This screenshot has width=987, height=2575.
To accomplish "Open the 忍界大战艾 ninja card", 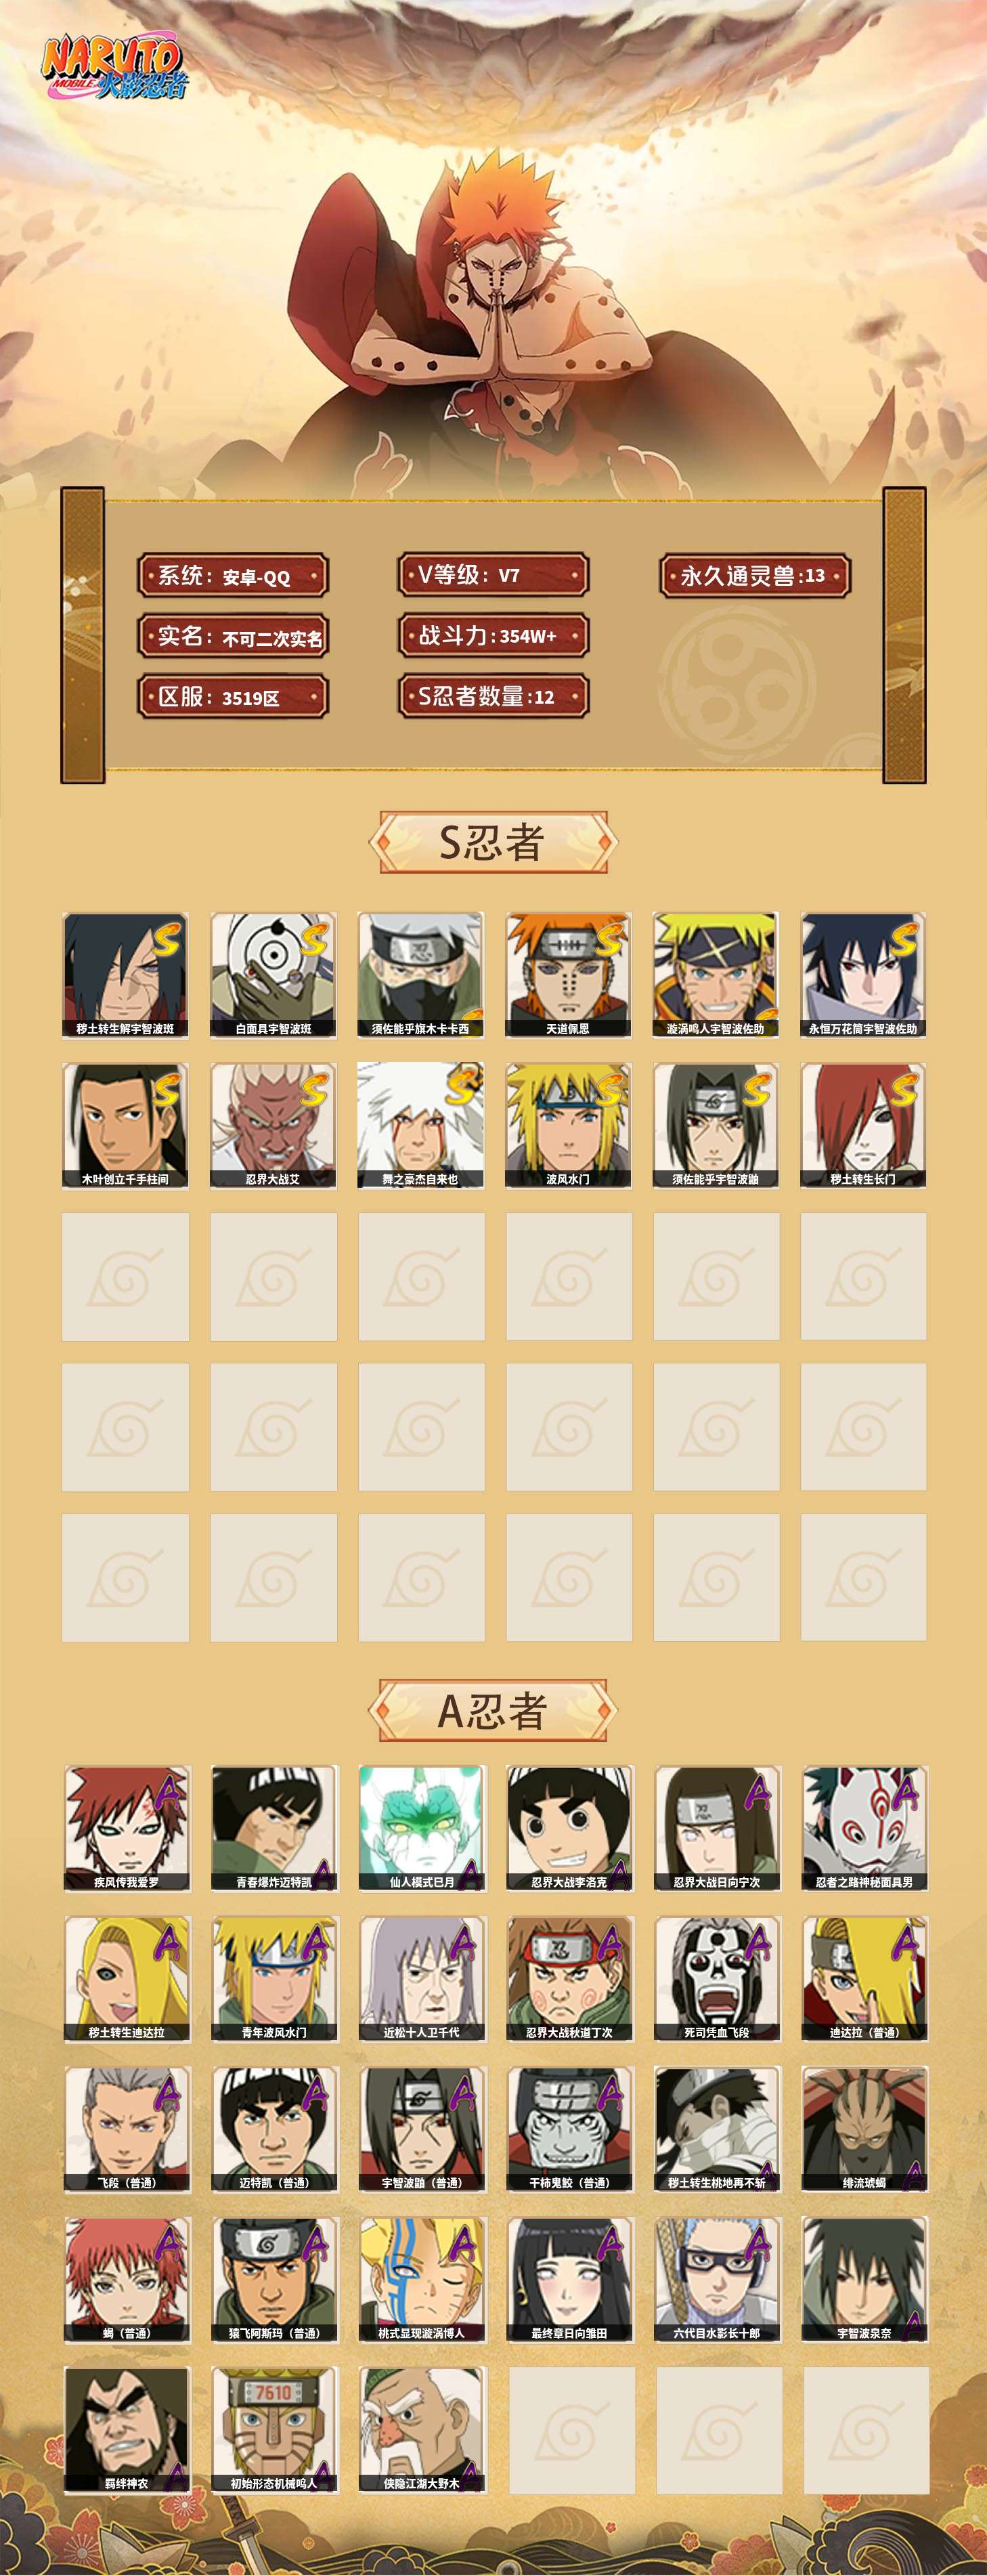I will (x=273, y=1126).
